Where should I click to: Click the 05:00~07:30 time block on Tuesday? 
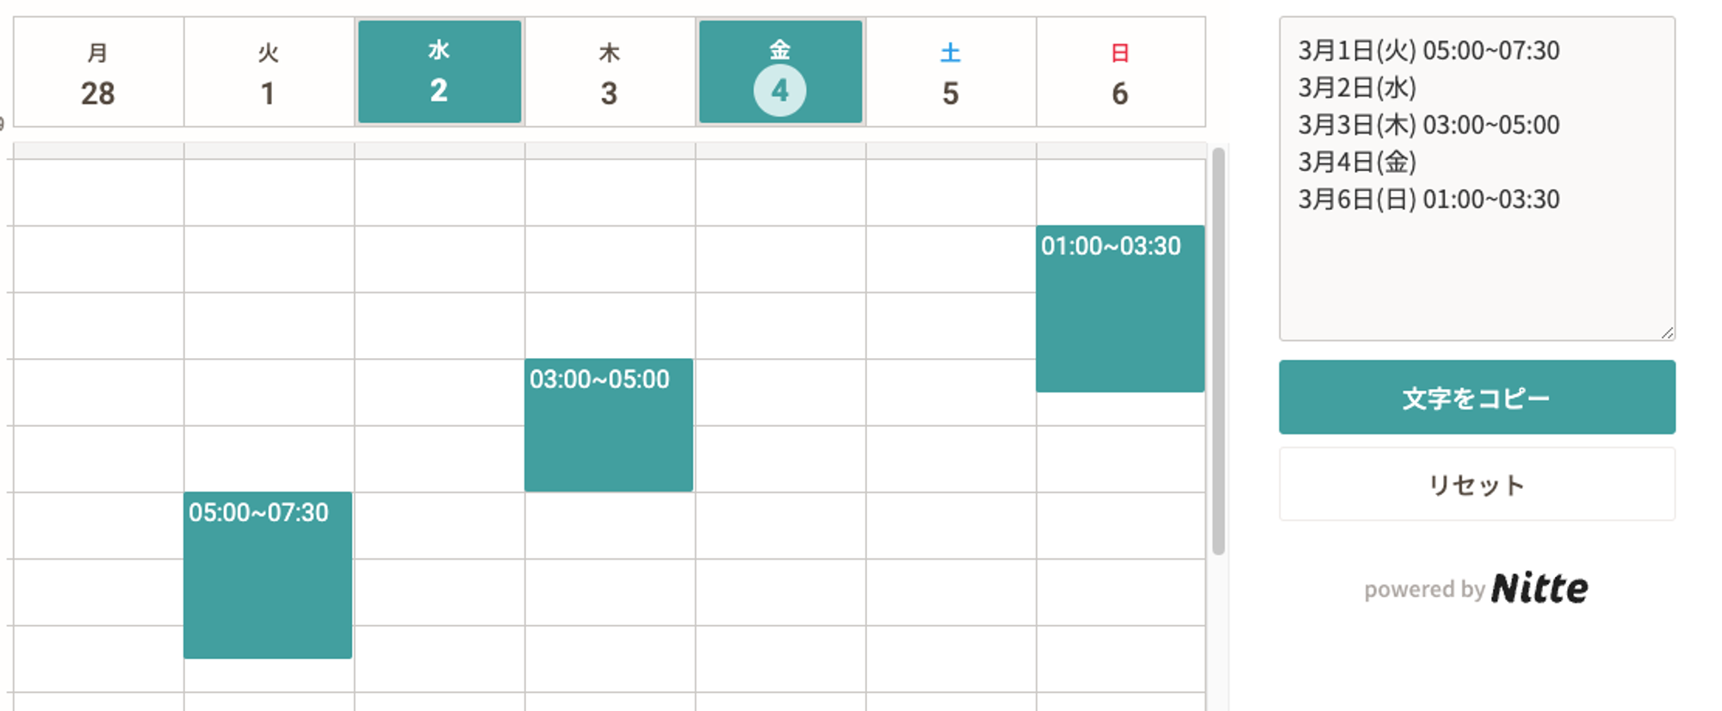268,575
